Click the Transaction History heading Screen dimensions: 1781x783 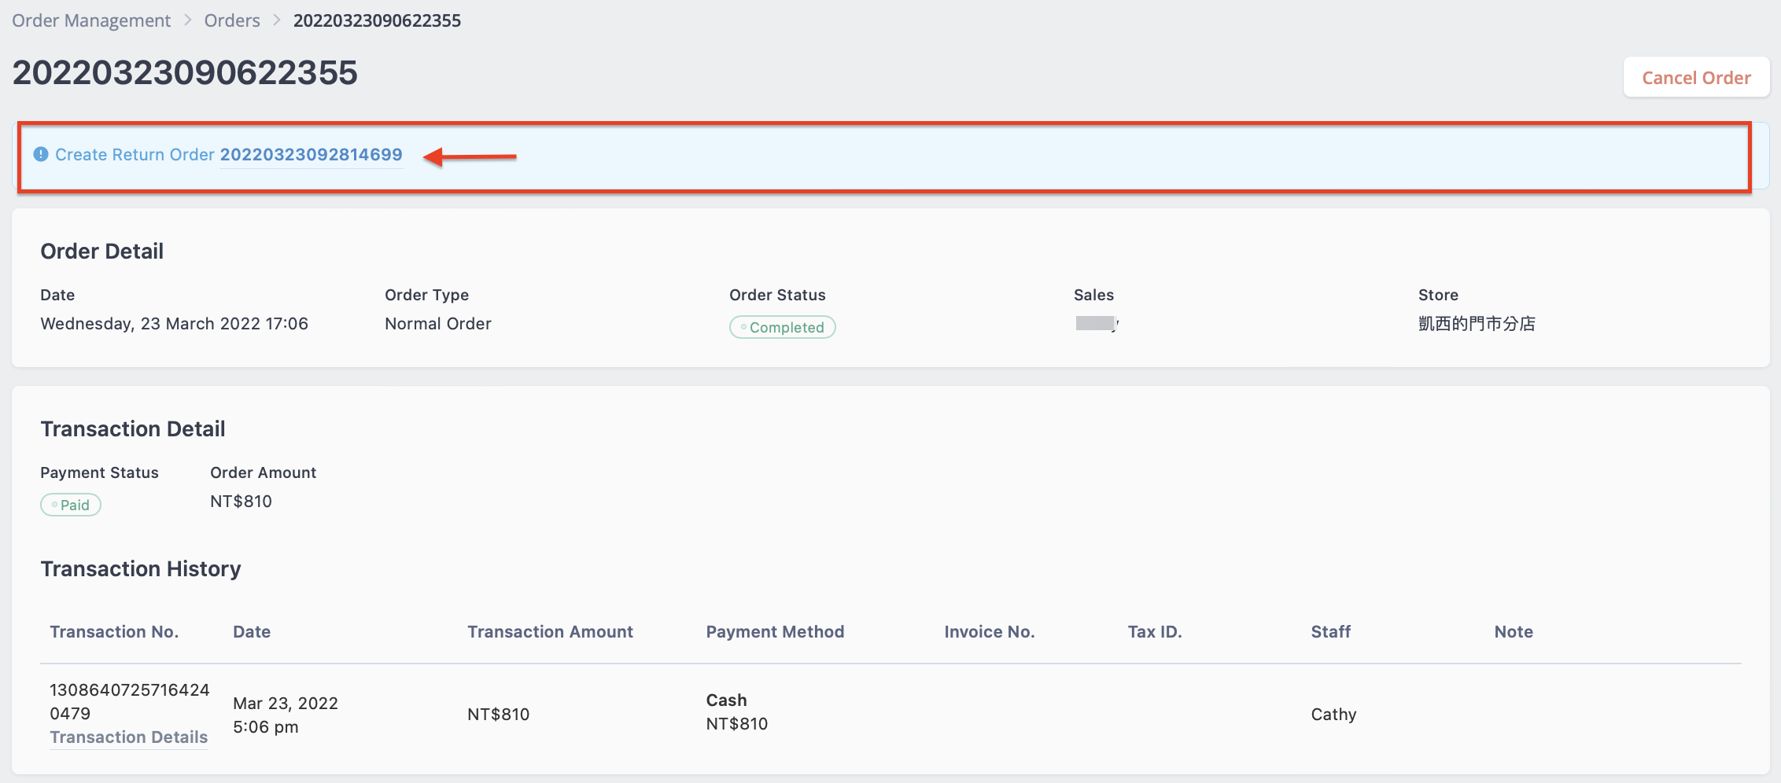(x=141, y=569)
